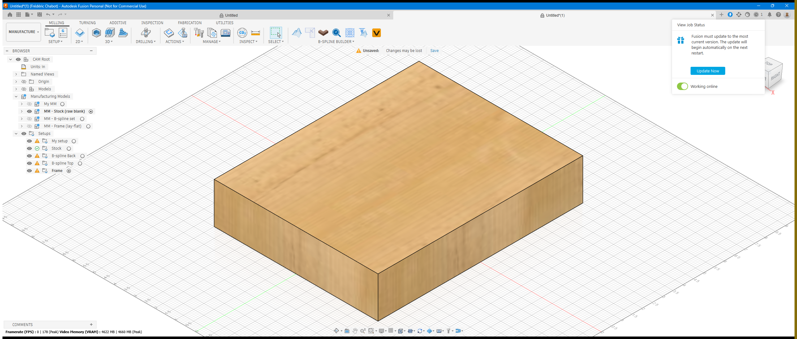This screenshot has width=797, height=339.
Task: Activate the Measure ruler icon
Action: [256, 32]
